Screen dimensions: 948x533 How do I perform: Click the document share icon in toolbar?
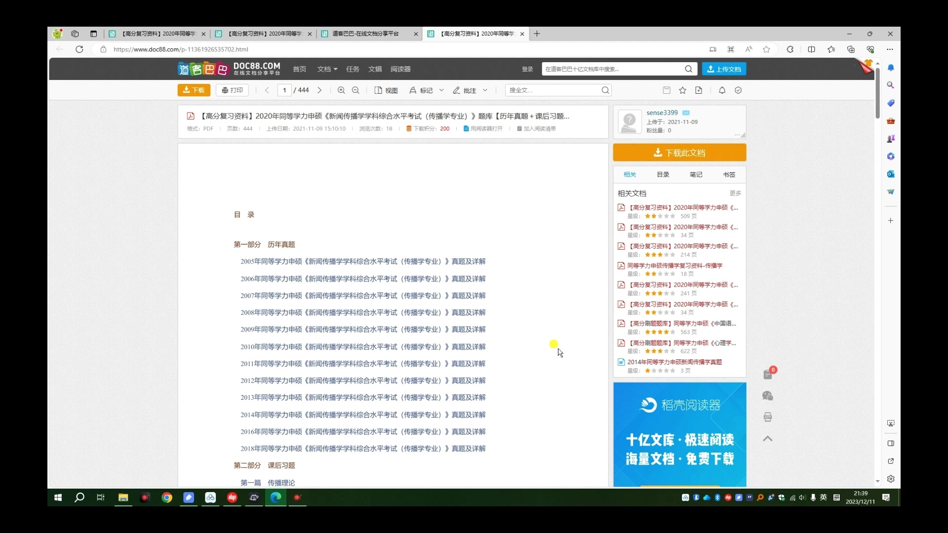(x=699, y=90)
